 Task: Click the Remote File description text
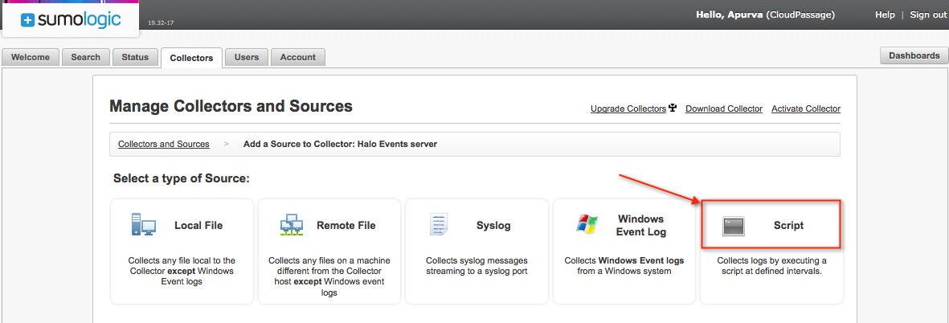click(x=329, y=276)
